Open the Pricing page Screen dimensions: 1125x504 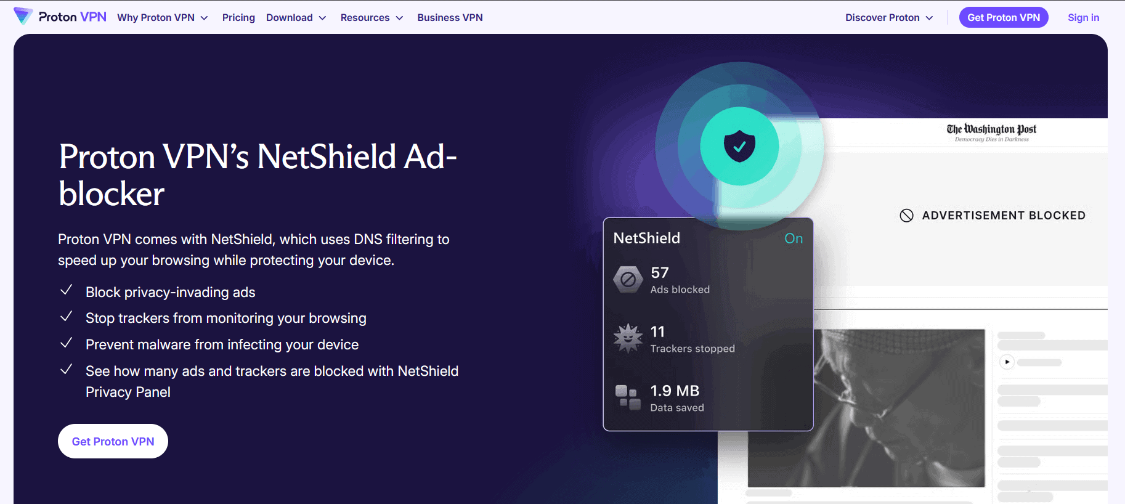(x=238, y=18)
